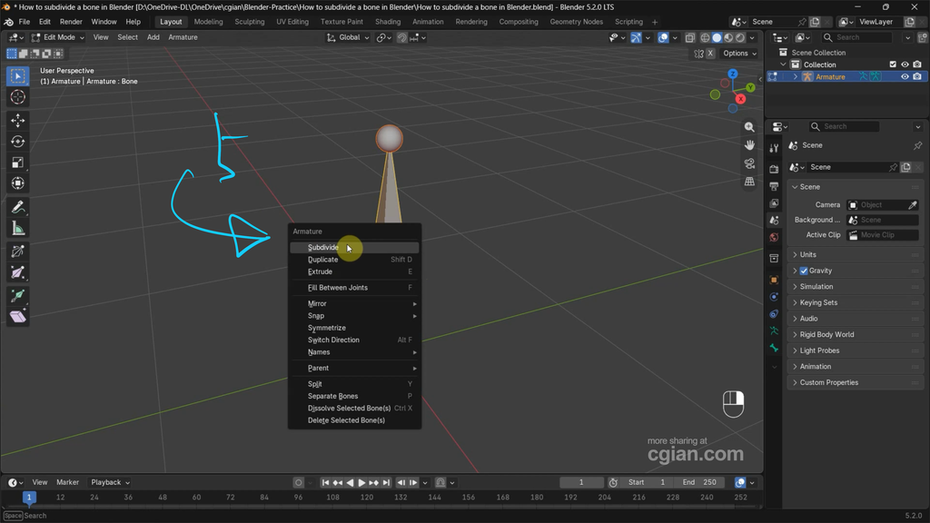Select Fill Between Joints menu entry
Viewport: 930px width, 523px height.
tap(355, 288)
